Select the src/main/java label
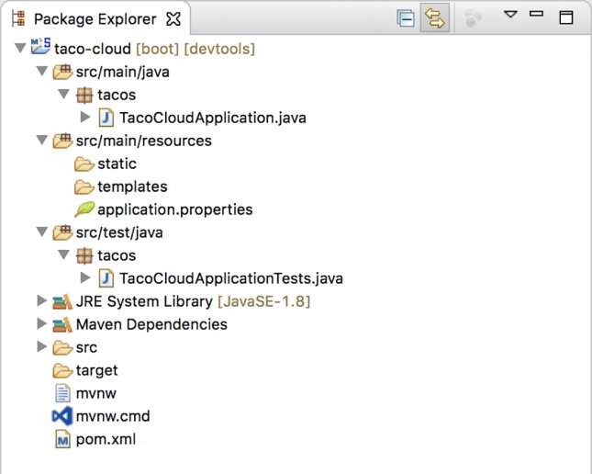592x474 pixels. [123, 72]
